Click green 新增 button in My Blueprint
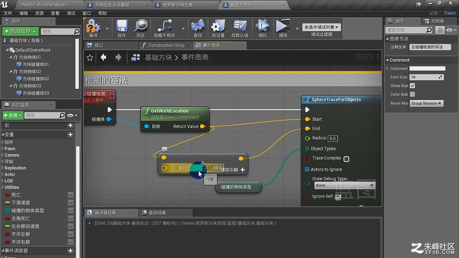 (13, 115)
